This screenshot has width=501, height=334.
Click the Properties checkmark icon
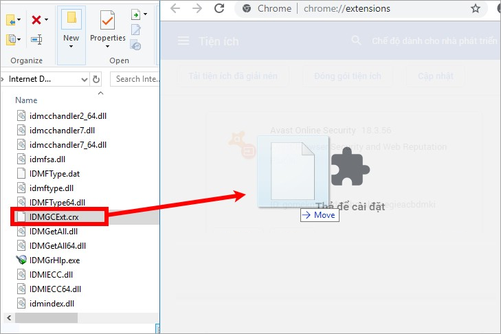pyautogui.click(x=108, y=20)
